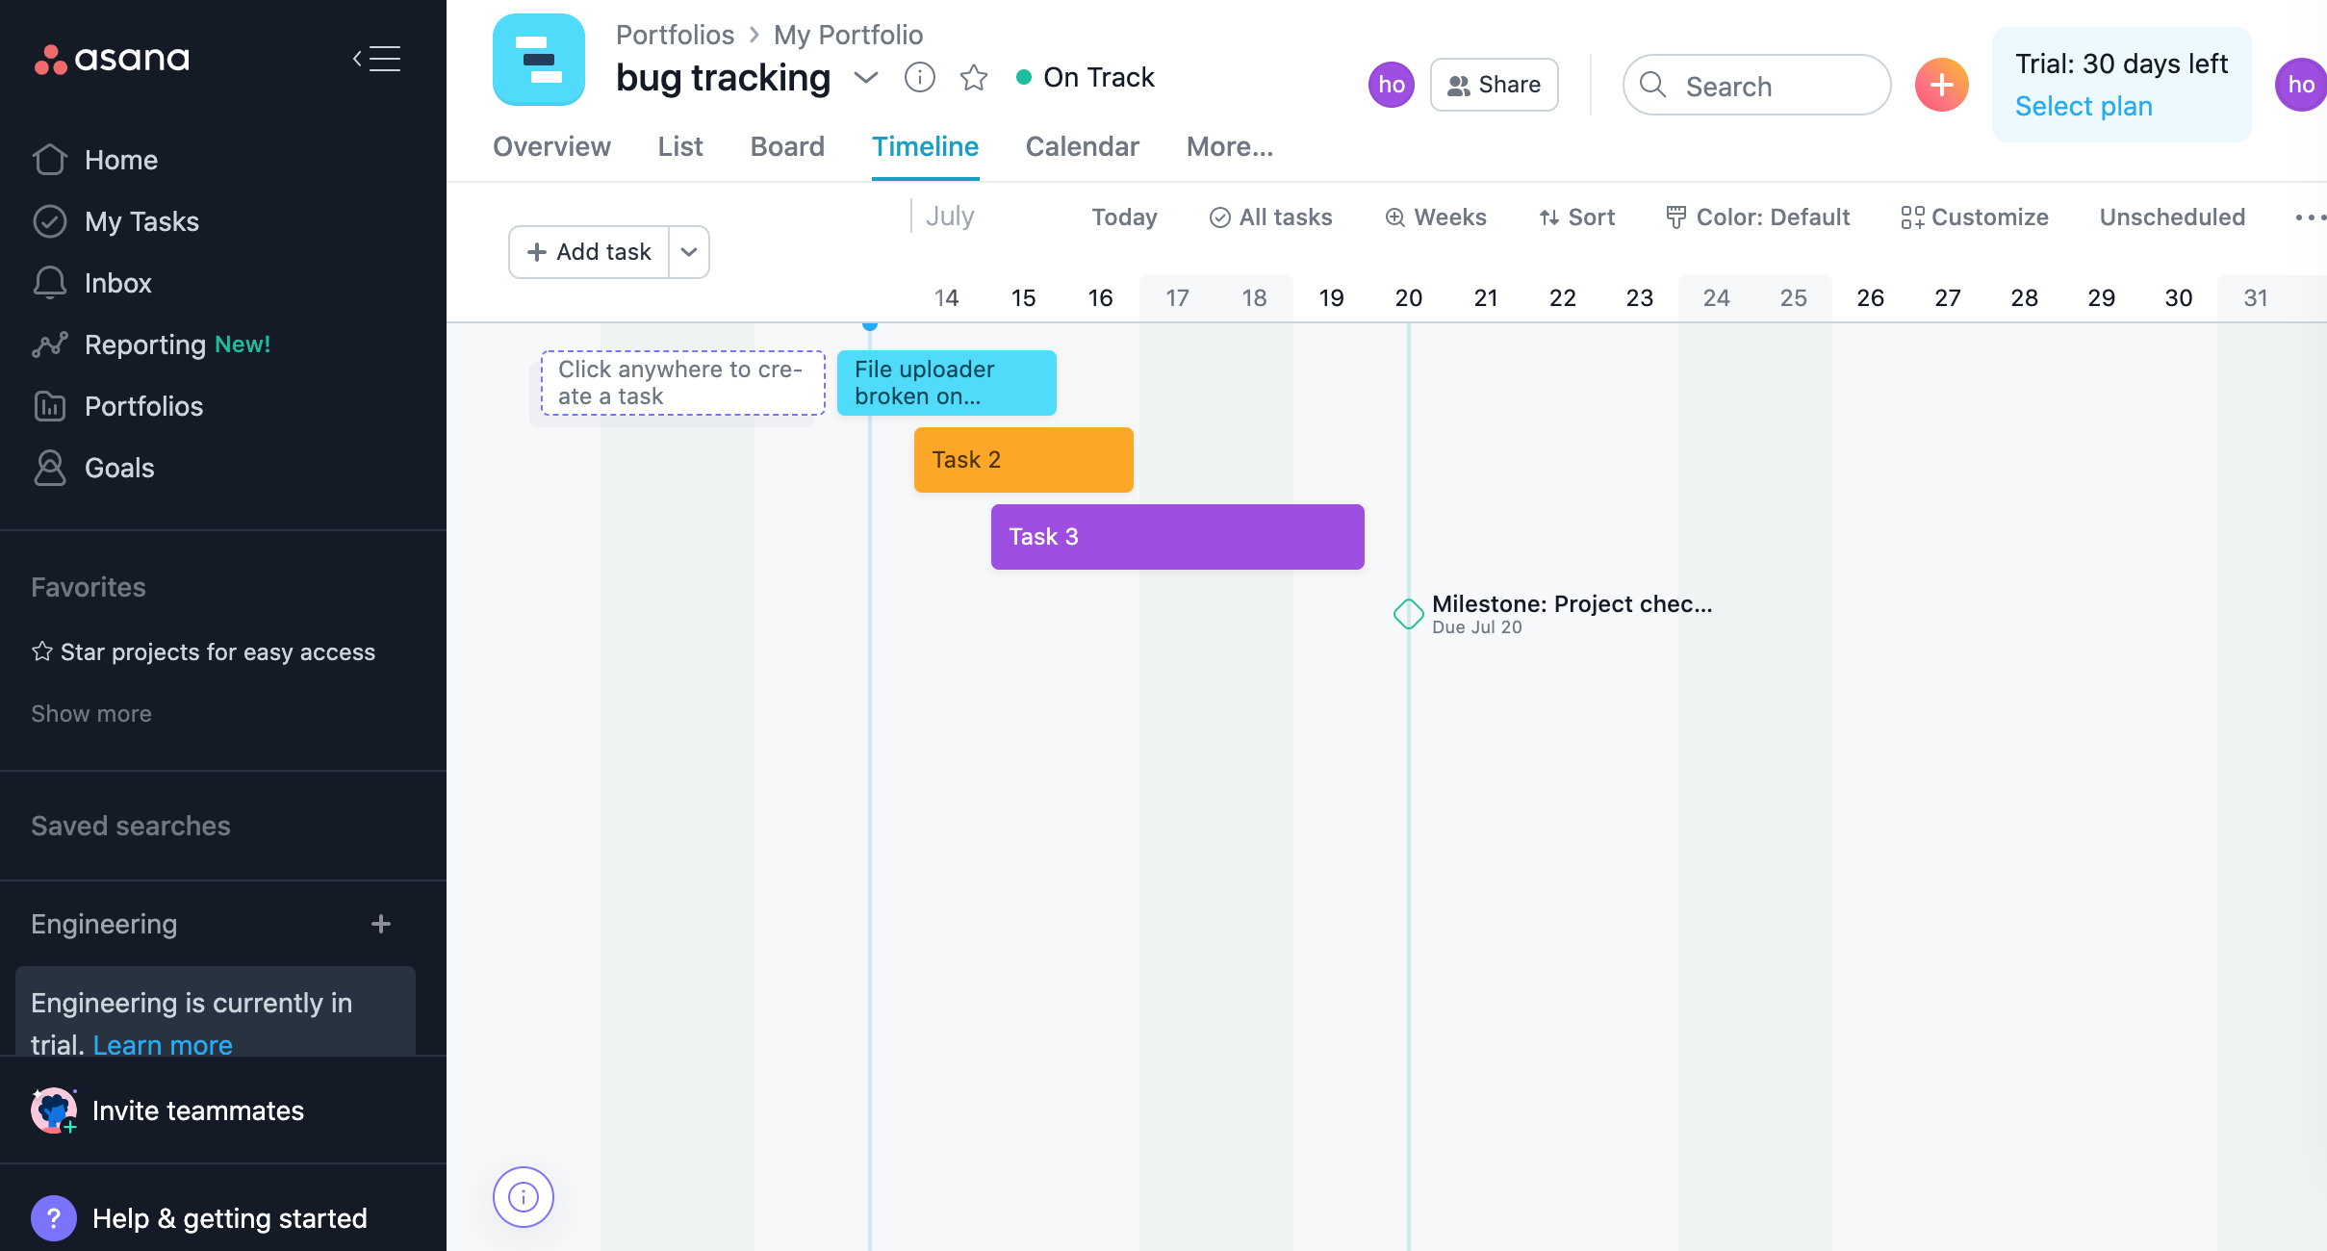Expand the bug tracking project dropdown
The height and width of the screenshot is (1251, 2327).
pyautogui.click(x=866, y=77)
